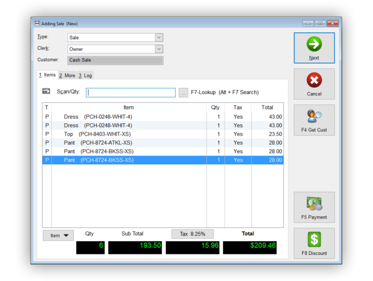
Task: Click the app icon in the title bar
Action: (x=37, y=23)
